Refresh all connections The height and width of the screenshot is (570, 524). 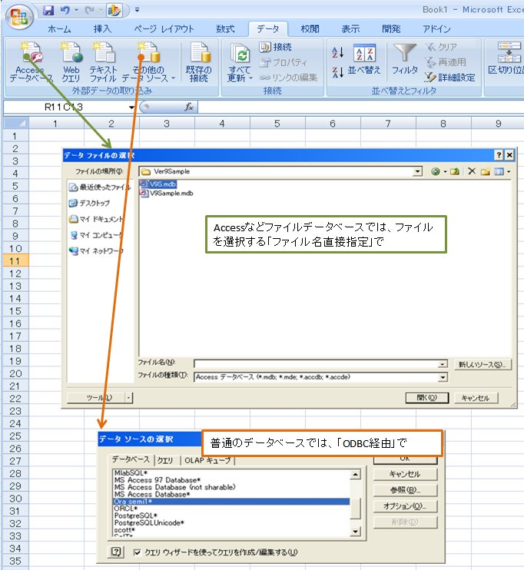coord(240,62)
